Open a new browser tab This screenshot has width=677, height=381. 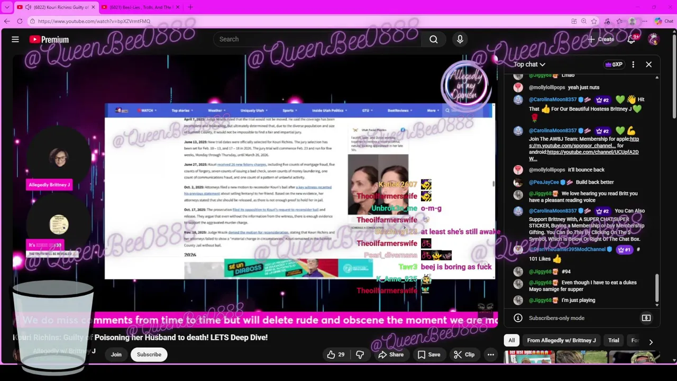(x=190, y=7)
